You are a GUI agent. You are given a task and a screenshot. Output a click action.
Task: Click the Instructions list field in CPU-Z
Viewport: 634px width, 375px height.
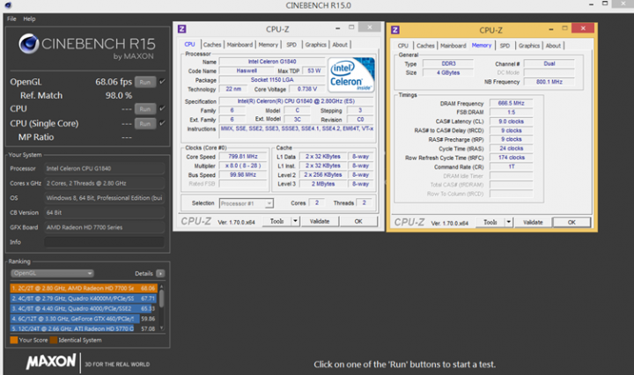pos(298,132)
